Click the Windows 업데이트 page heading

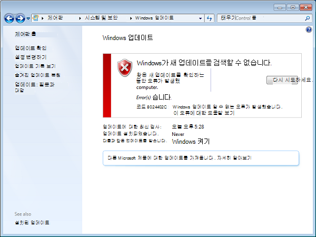click(x=127, y=38)
